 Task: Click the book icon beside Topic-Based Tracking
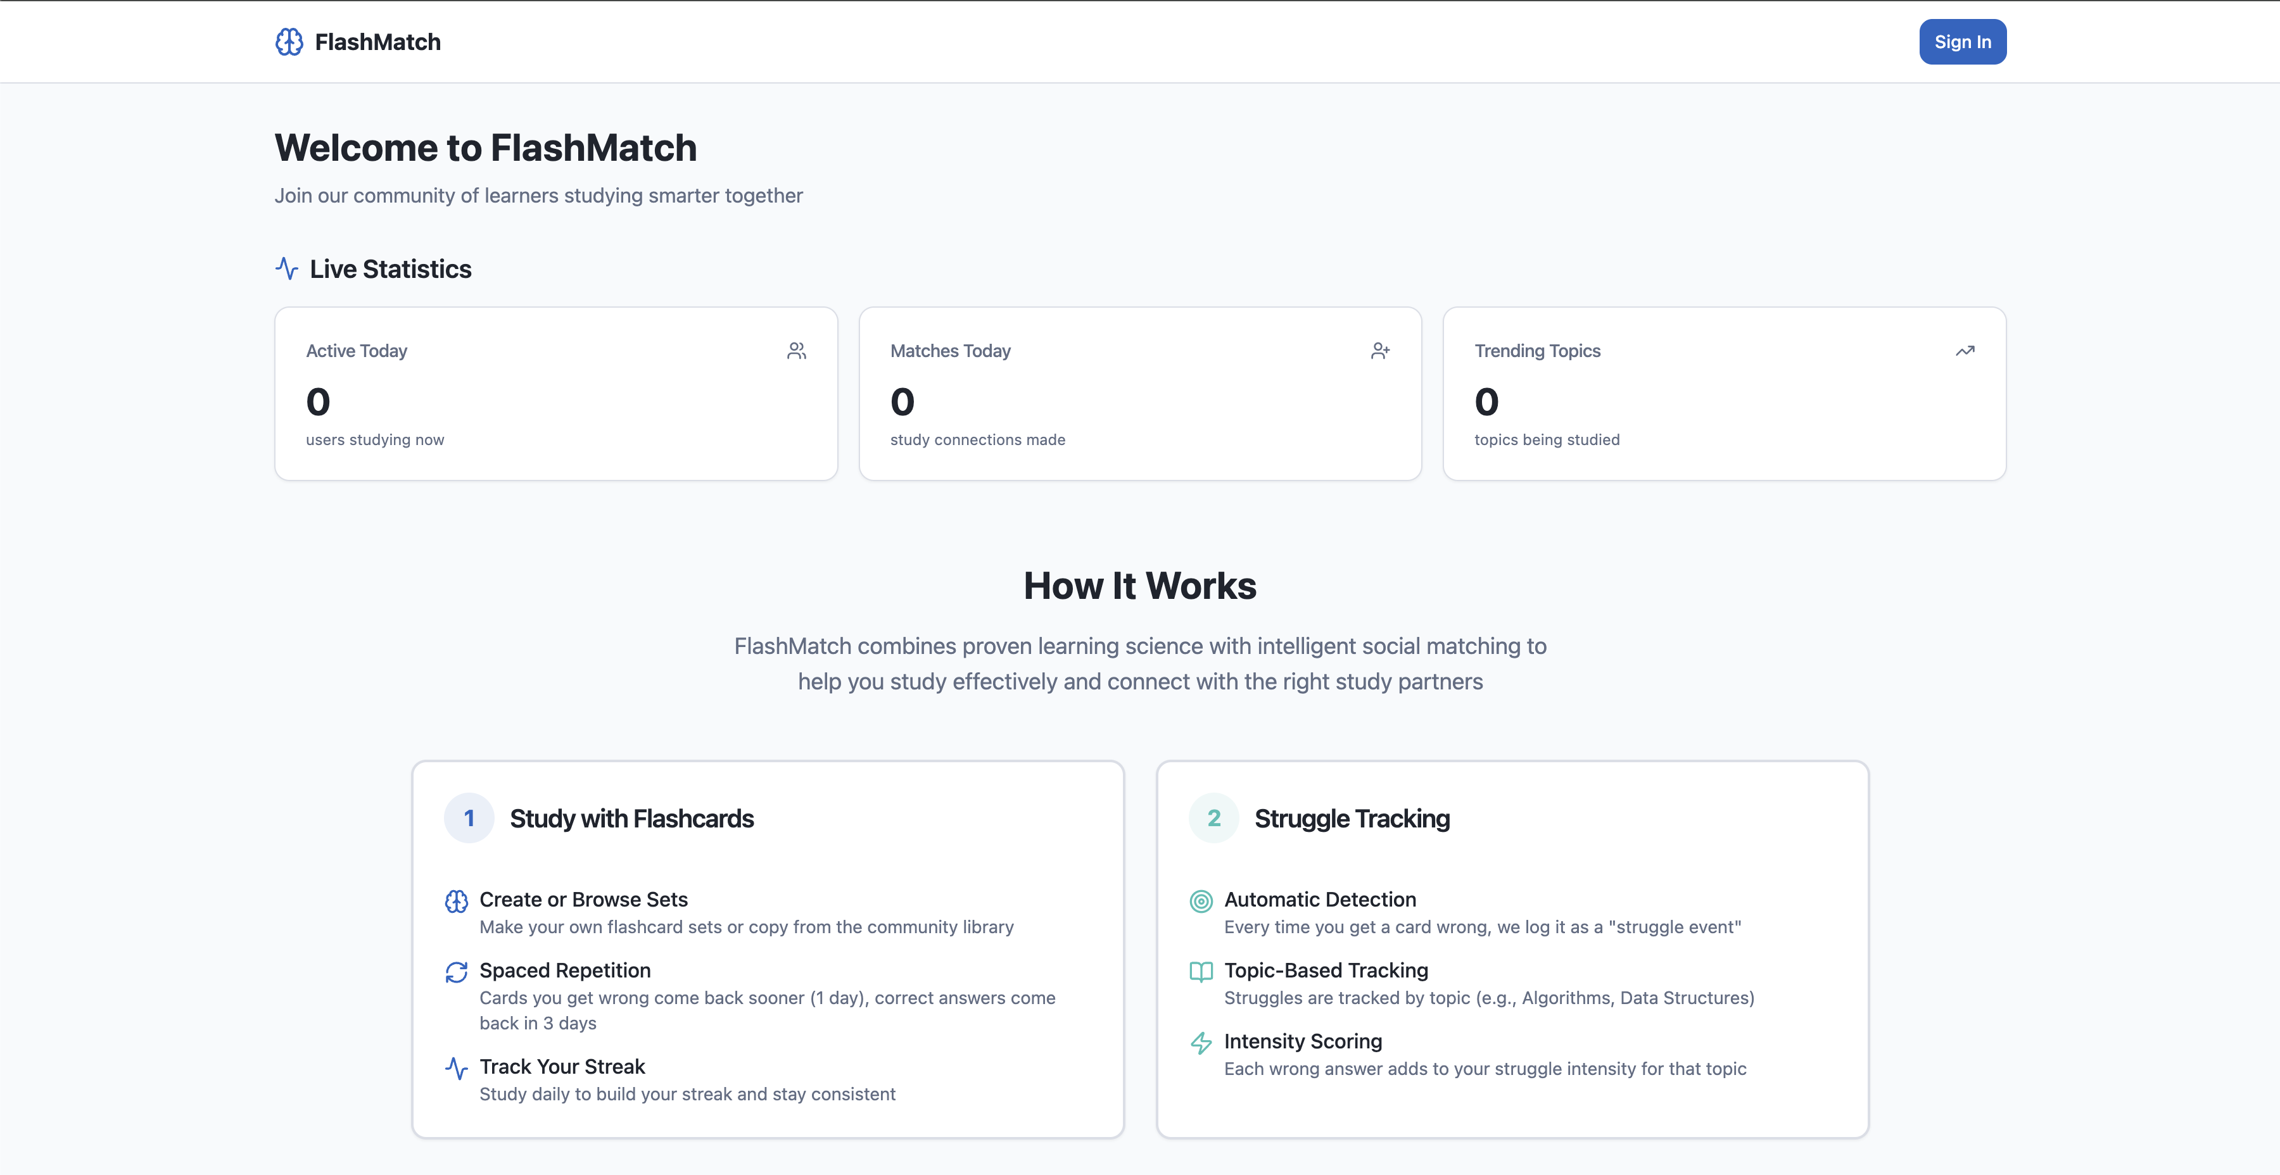(x=1200, y=972)
